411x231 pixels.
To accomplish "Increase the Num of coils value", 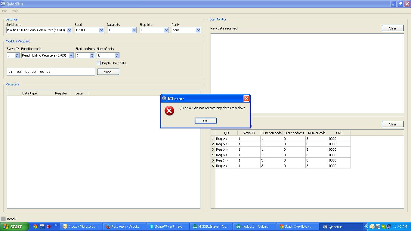I will tap(116, 54).
